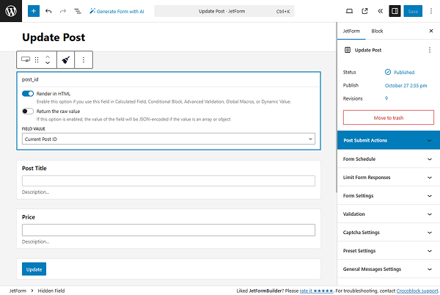440x295 pixels.
Task: Click the October 27 2:55 pm publish date
Action: (x=406, y=85)
